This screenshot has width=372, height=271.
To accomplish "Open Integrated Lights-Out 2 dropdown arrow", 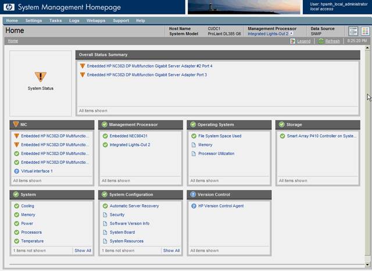I will point(291,34).
